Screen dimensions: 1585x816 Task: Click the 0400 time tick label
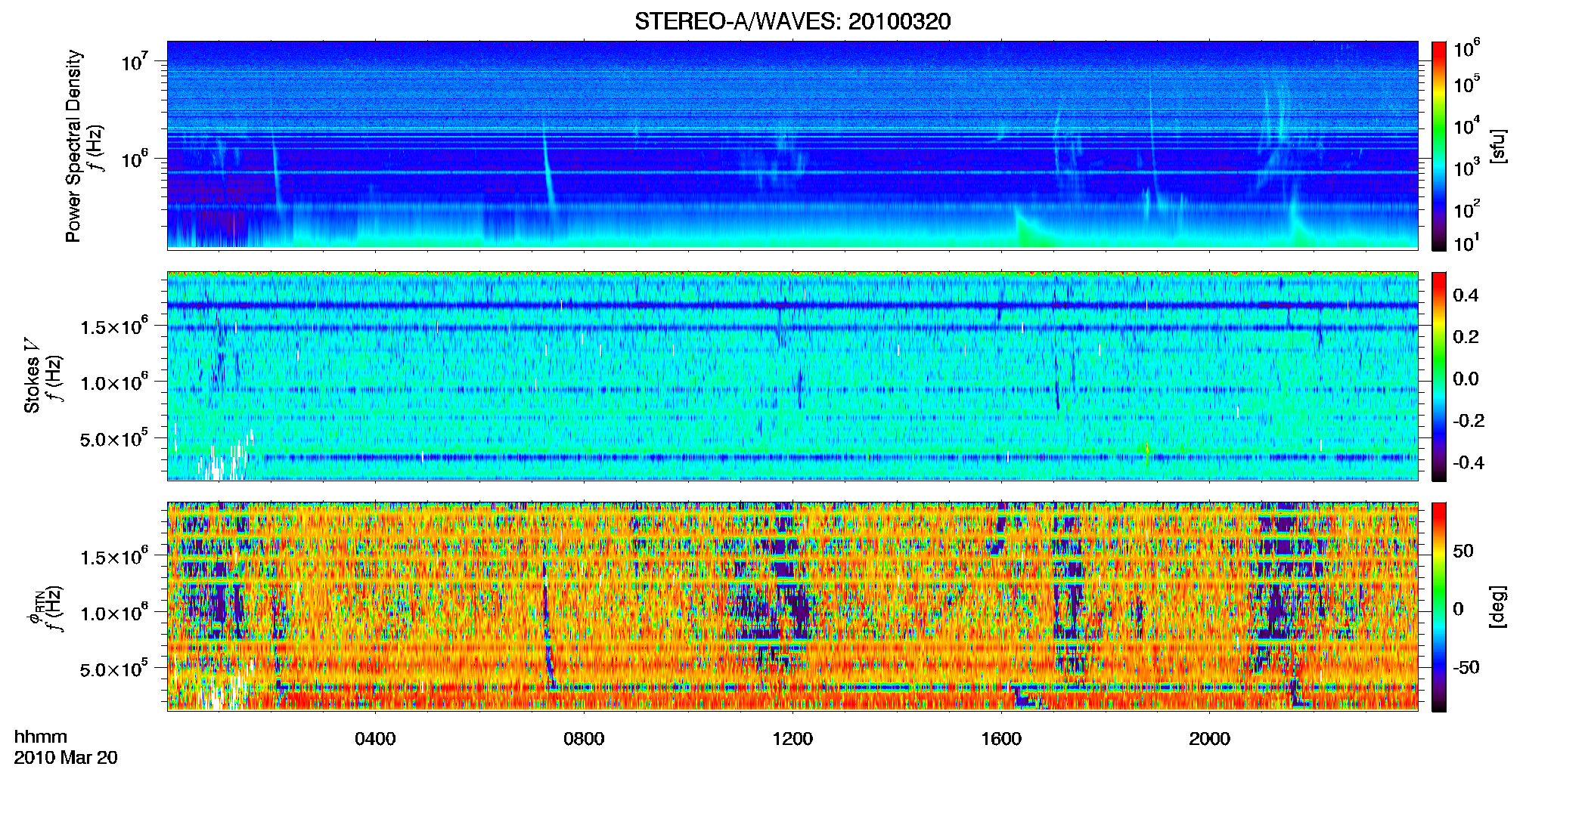pyautogui.click(x=375, y=739)
